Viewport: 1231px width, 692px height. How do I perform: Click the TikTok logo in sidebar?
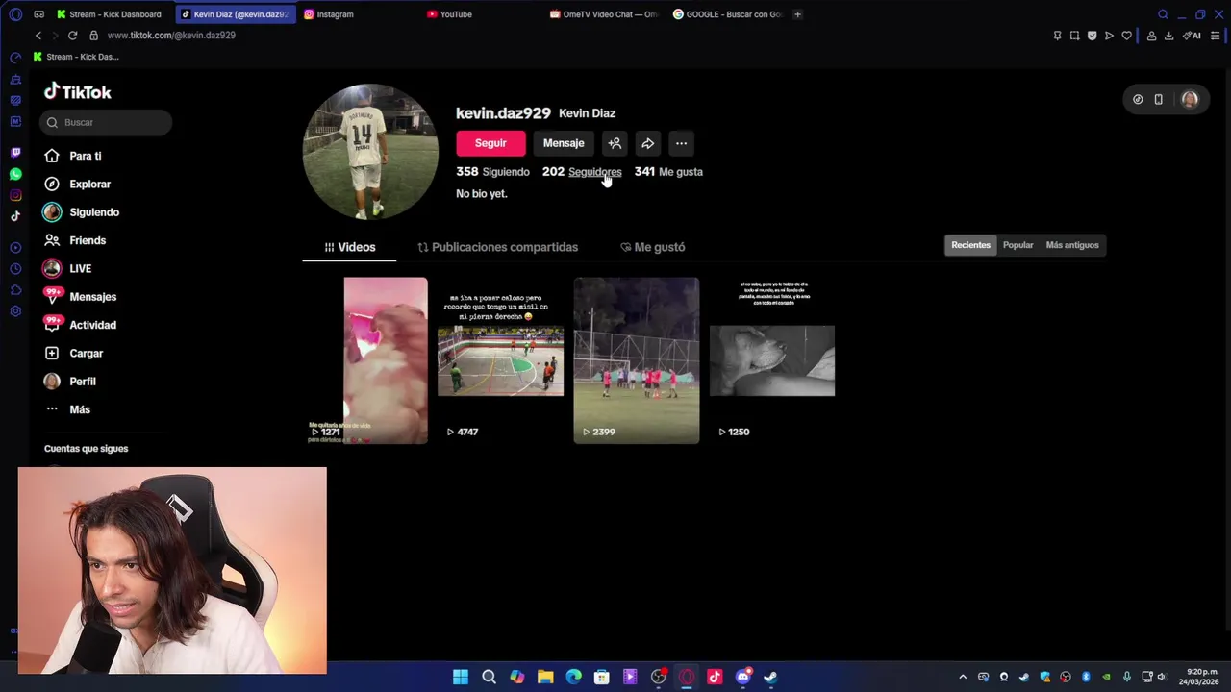pos(78,91)
